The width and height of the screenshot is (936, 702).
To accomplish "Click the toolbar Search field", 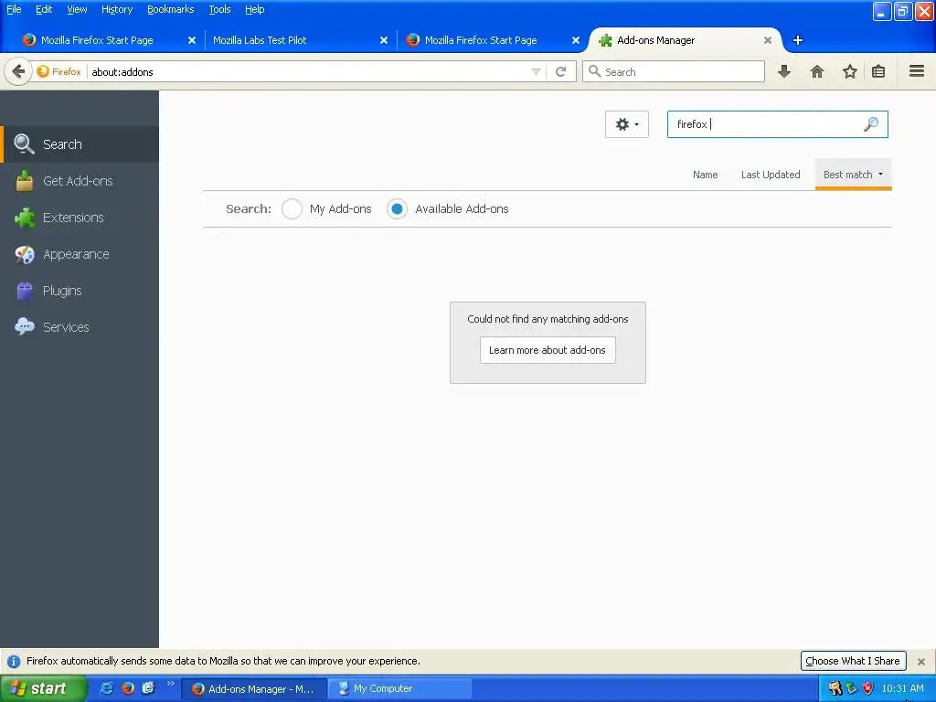I will (x=674, y=71).
